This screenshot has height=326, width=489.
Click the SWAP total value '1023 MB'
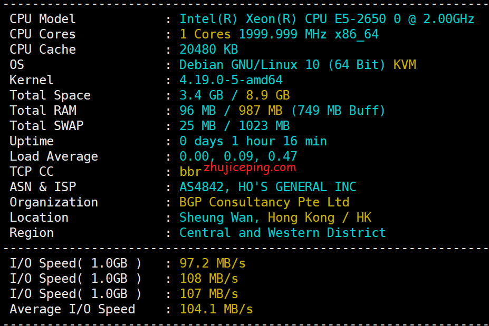point(264,126)
